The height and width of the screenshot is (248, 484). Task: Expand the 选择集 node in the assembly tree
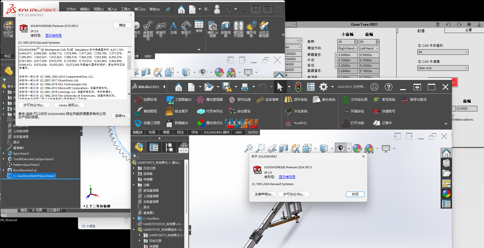(x=134, y=174)
